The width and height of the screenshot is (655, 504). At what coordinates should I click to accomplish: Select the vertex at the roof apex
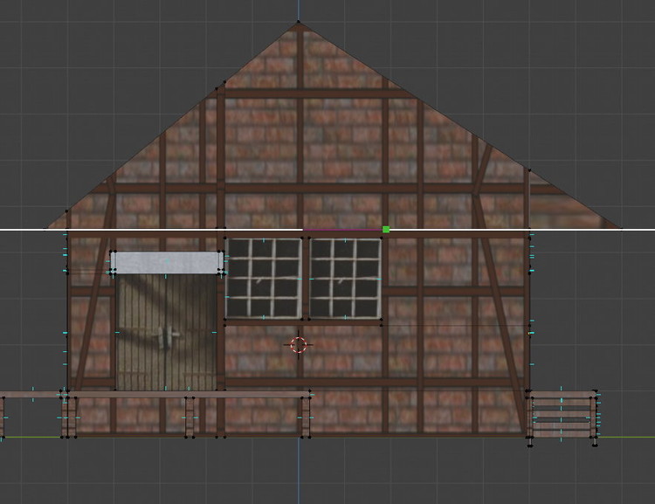point(299,21)
